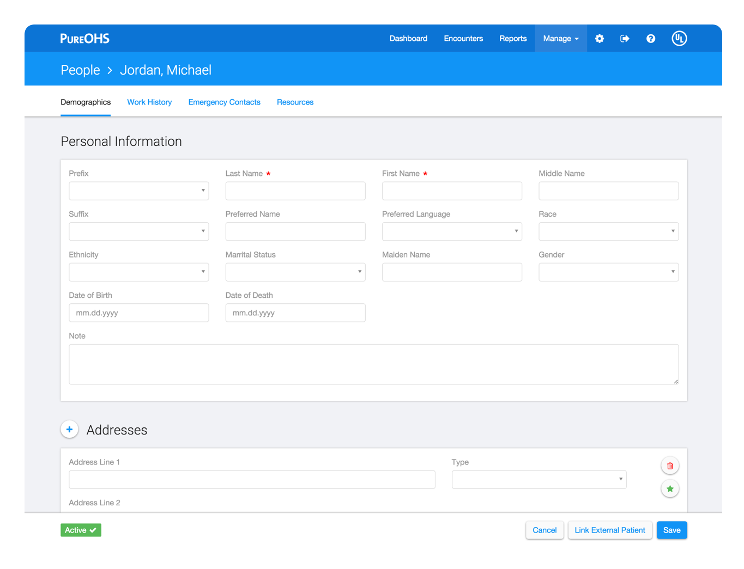Click into the Middle Name field
The image size is (744, 569).
(609, 191)
